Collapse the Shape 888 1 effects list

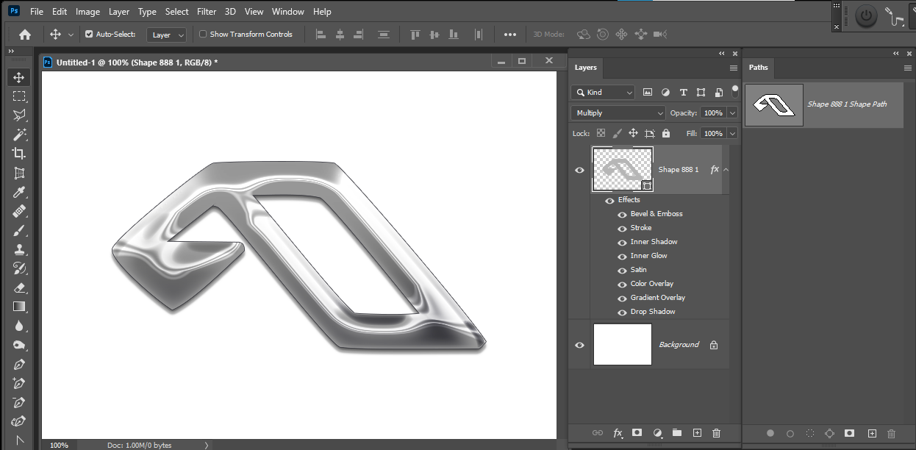click(726, 169)
